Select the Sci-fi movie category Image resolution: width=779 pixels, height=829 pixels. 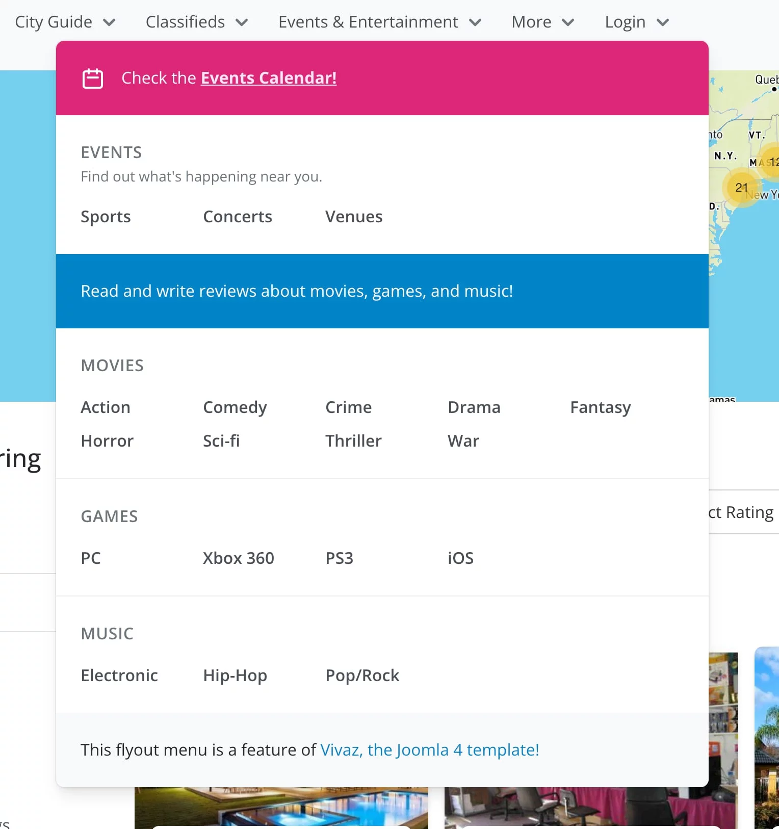pyautogui.click(x=221, y=441)
